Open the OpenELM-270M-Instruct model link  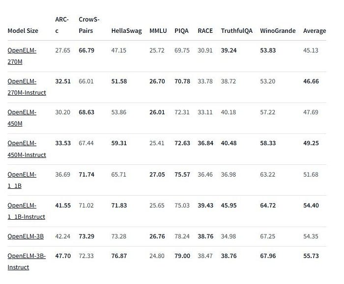(27, 87)
